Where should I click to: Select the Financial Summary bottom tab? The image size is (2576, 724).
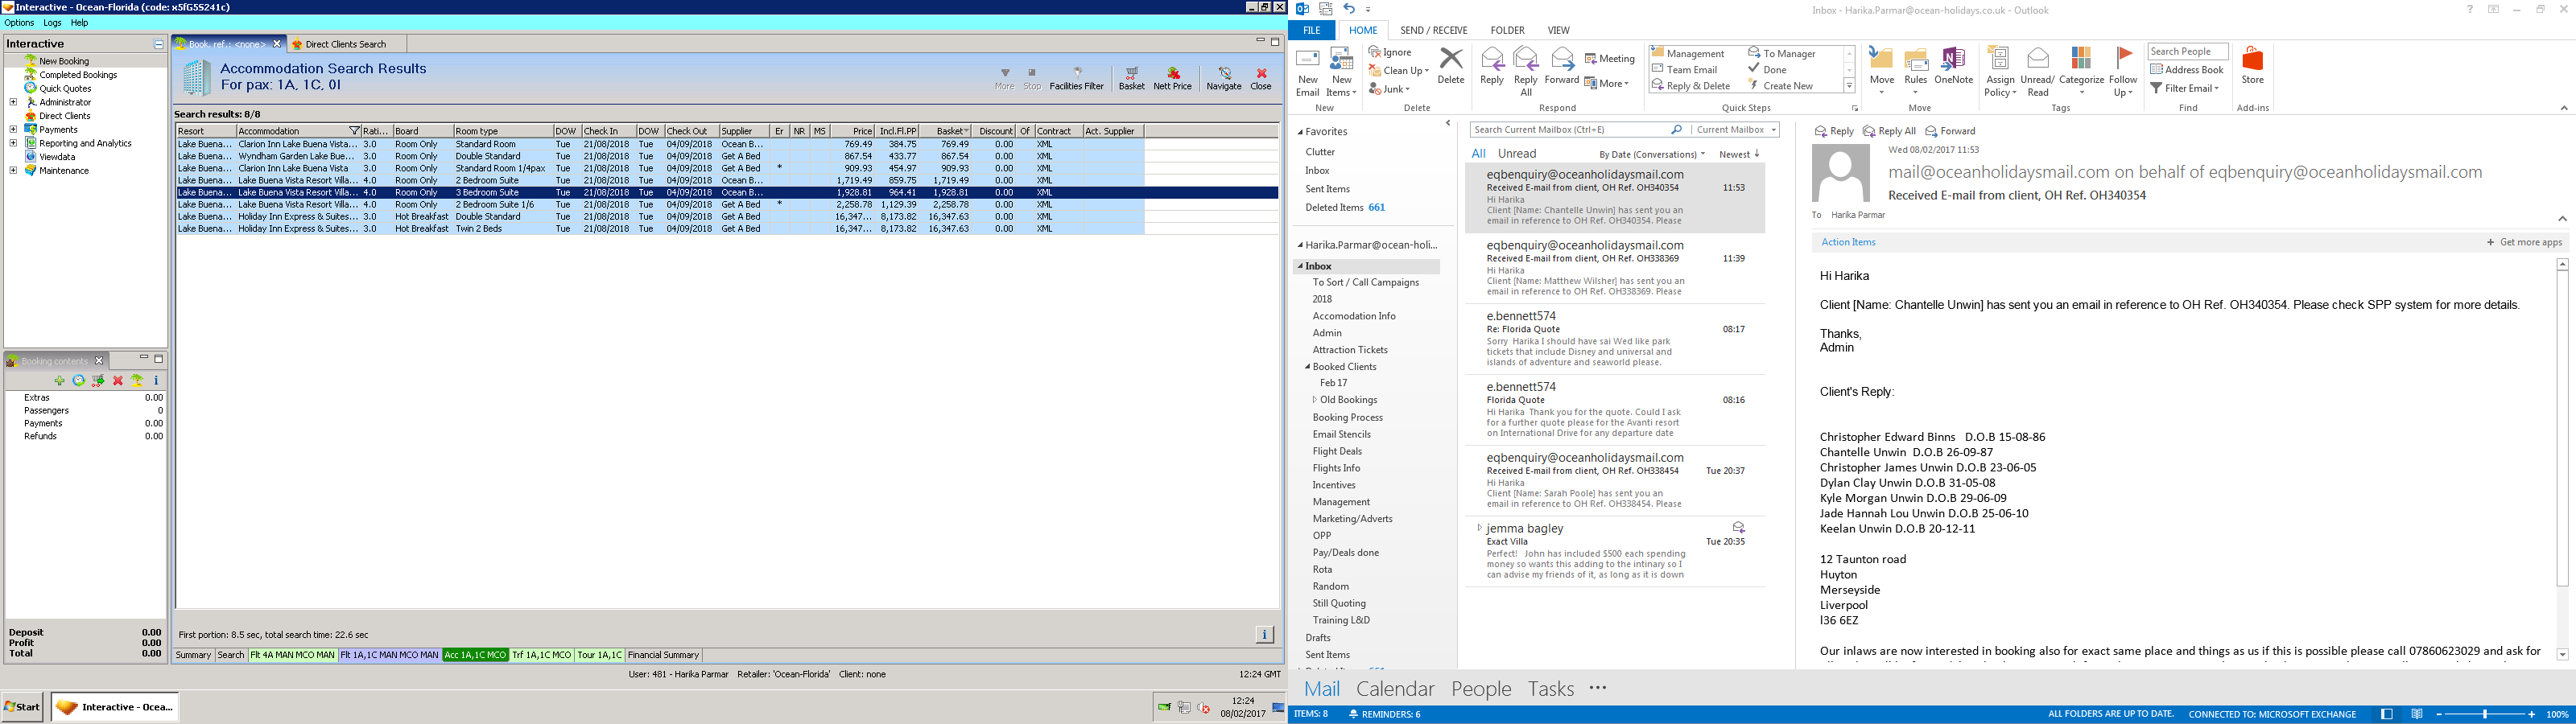pos(663,655)
